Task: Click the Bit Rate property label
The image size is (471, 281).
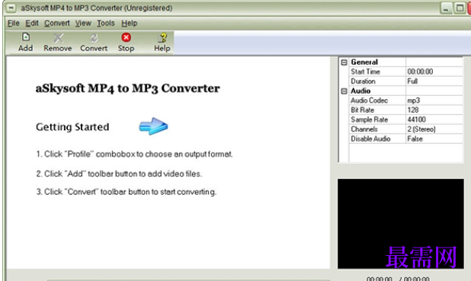Action: click(x=362, y=110)
